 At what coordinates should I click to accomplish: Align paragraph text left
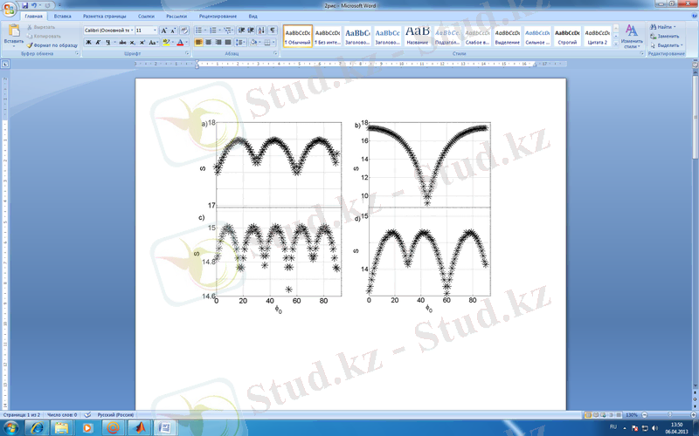[198, 42]
